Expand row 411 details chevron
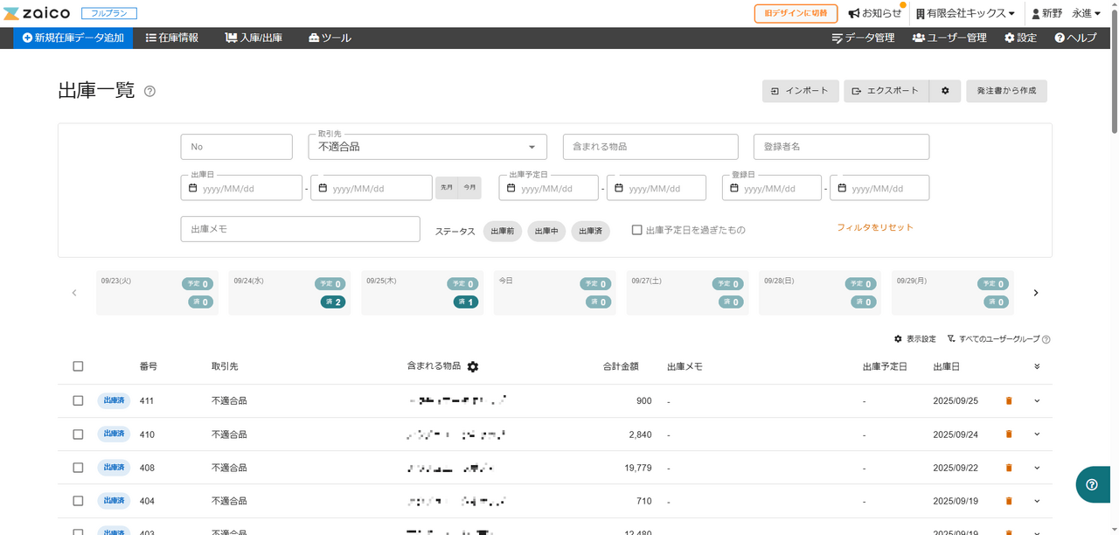Viewport: 1119px width, 535px height. tap(1037, 400)
